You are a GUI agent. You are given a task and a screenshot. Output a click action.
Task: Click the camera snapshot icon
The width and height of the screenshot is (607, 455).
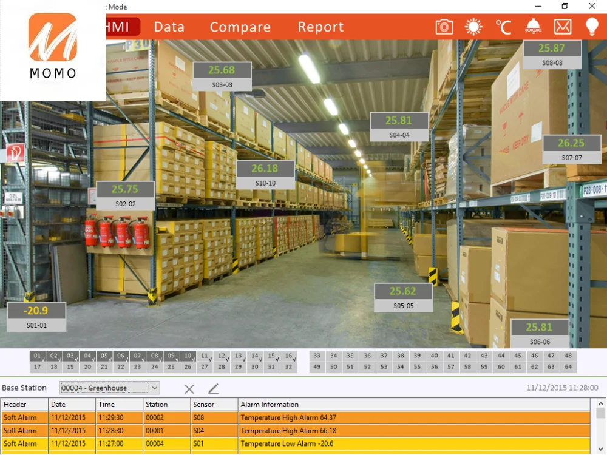coord(444,27)
